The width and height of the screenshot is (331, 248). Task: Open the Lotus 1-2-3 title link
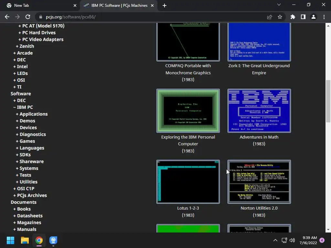188,208
